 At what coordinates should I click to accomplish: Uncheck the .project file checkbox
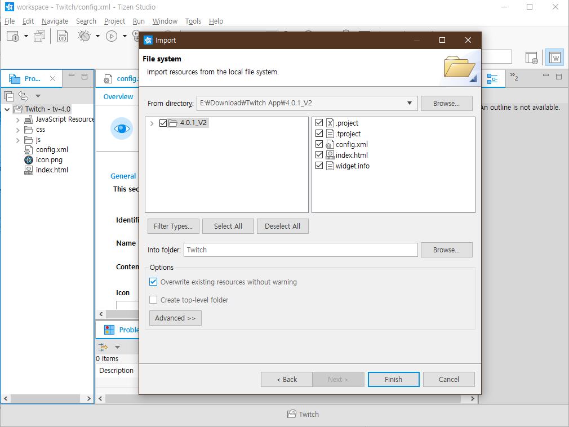(x=319, y=123)
